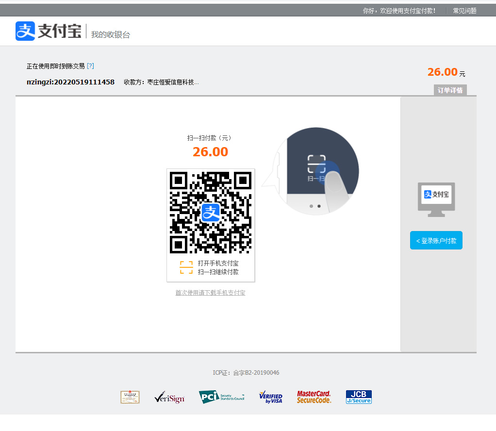The width and height of the screenshot is (496, 431).
Task: Open the 订单详情 order details tab
Action: click(x=450, y=90)
